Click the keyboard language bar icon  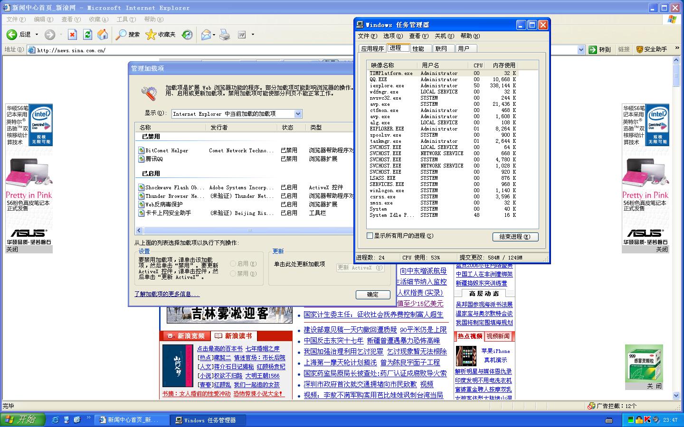(x=609, y=420)
